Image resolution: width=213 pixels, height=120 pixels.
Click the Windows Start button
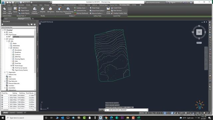[3, 118]
